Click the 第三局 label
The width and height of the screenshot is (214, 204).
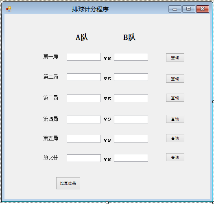(x=50, y=98)
